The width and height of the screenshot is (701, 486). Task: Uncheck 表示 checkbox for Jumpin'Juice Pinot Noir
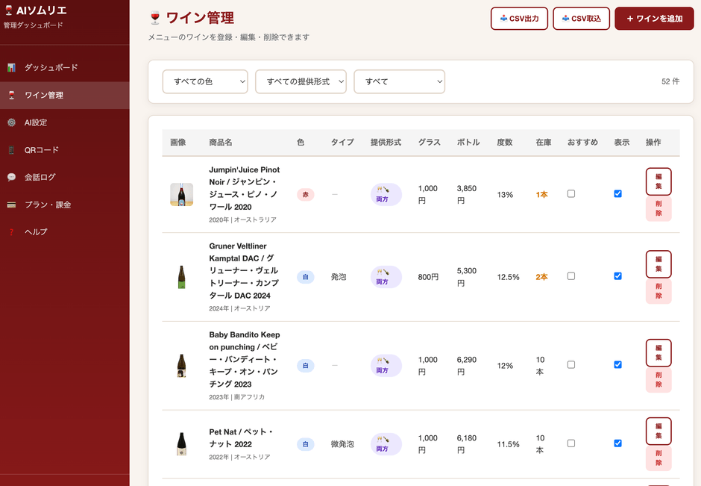[617, 194]
